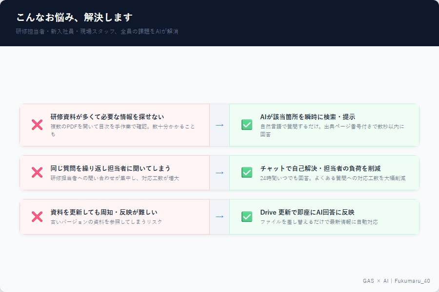Select the heading Drive 更新で即座にAI回答に反映
Screen dimensions: 439x292
point(307,212)
